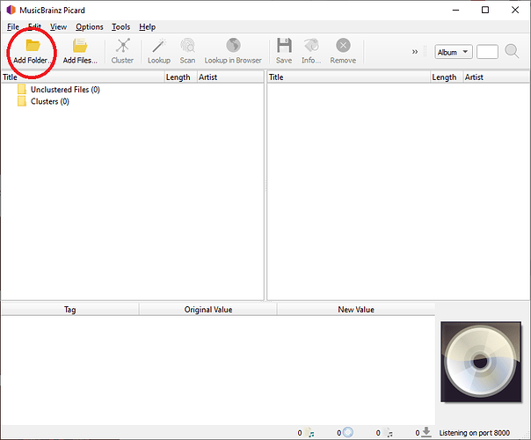Click the right pane Length column header

click(447, 77)
